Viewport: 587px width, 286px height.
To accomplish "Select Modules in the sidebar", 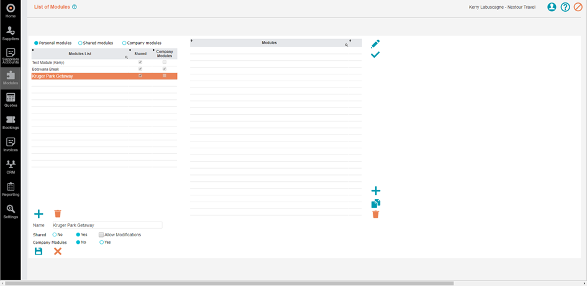I will point(11,78).
